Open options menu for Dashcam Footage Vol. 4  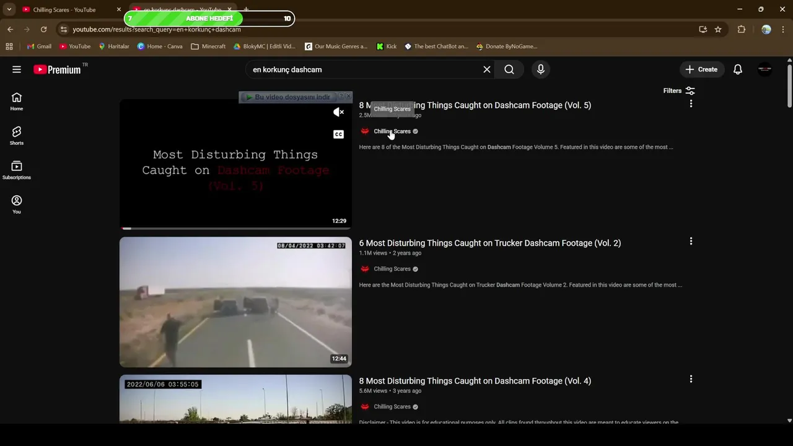click(x=691, y=379)
